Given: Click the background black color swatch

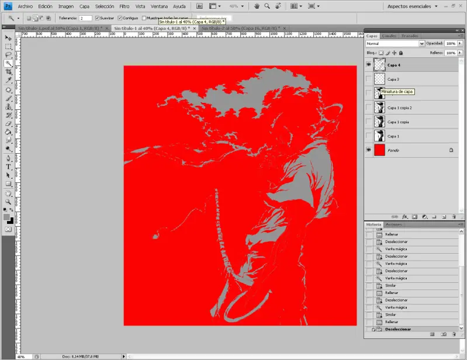Looking at the screenshot, I should point(11,221).
